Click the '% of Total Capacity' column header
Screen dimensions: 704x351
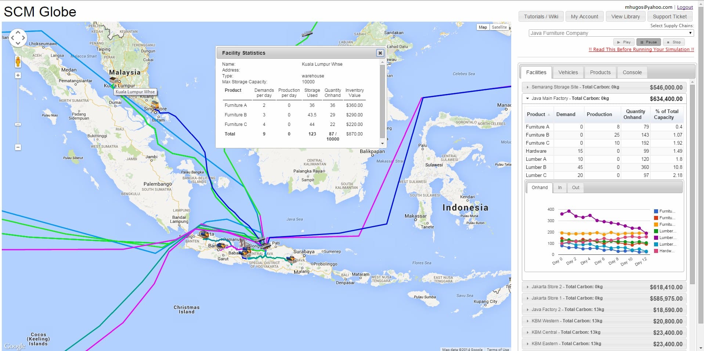click(667, 115)
